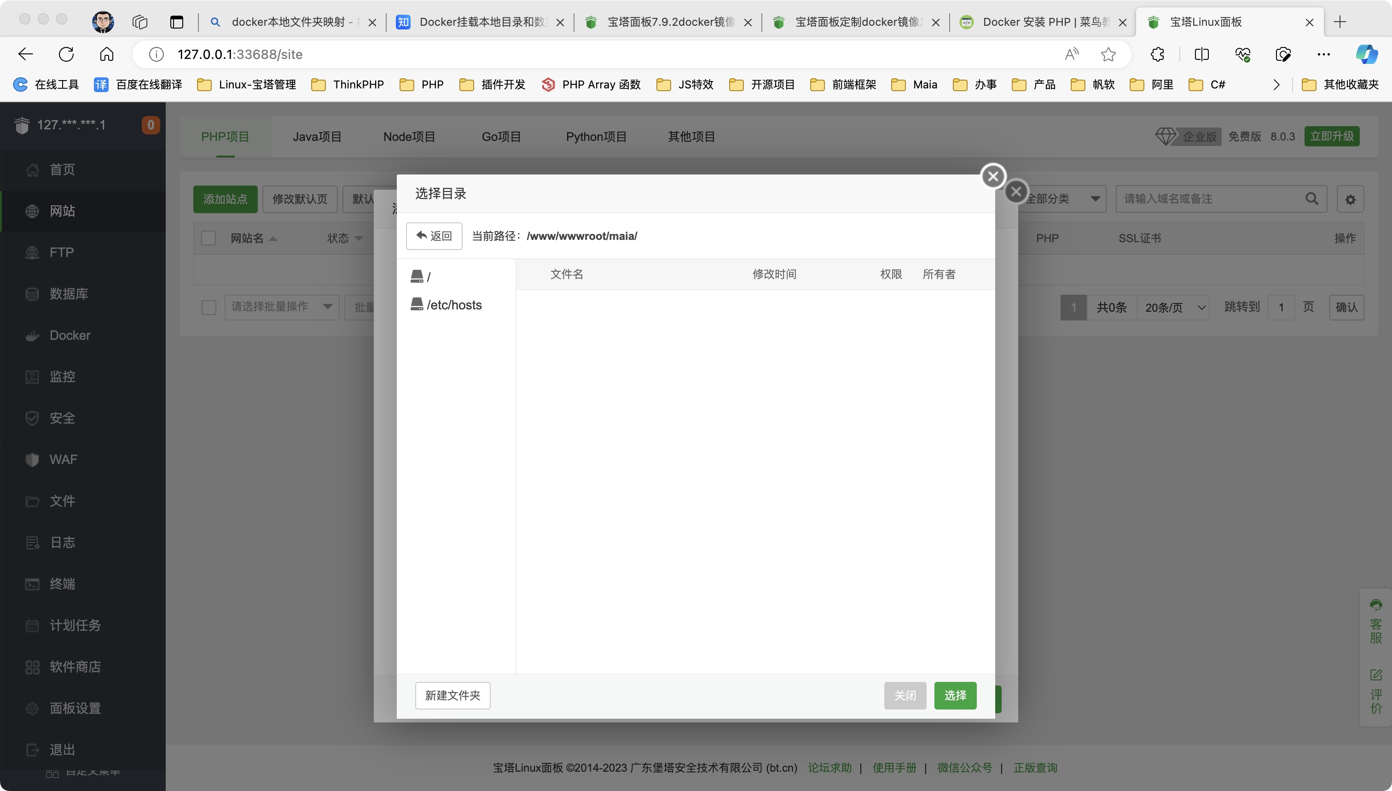Click the search magnifier in domain search field
The image size is (1392, 791).
click(1311, 199)
